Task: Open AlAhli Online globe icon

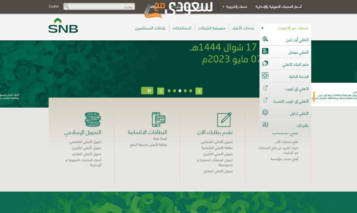Action: click(x=265, y=39)
